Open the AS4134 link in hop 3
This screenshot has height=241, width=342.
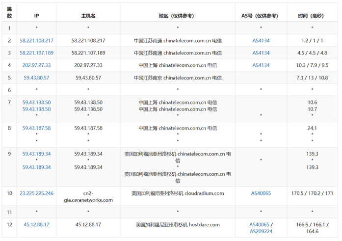click(261, 53)
